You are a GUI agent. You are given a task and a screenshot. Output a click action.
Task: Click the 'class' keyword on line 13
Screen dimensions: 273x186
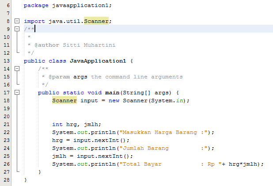pos(57,61)
